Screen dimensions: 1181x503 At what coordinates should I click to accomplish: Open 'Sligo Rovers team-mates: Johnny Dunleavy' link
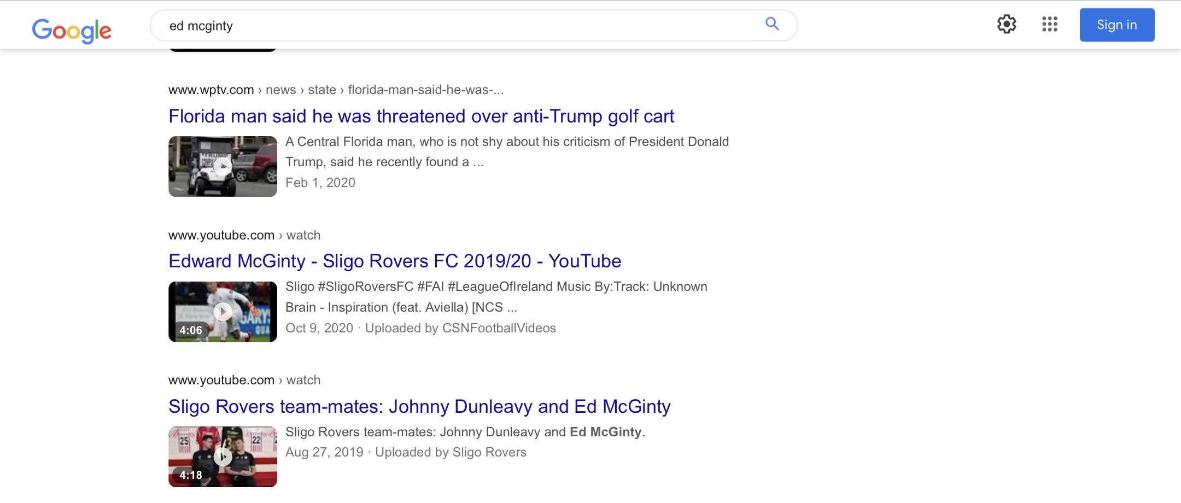pyautogui.click(x=419, y=406)
